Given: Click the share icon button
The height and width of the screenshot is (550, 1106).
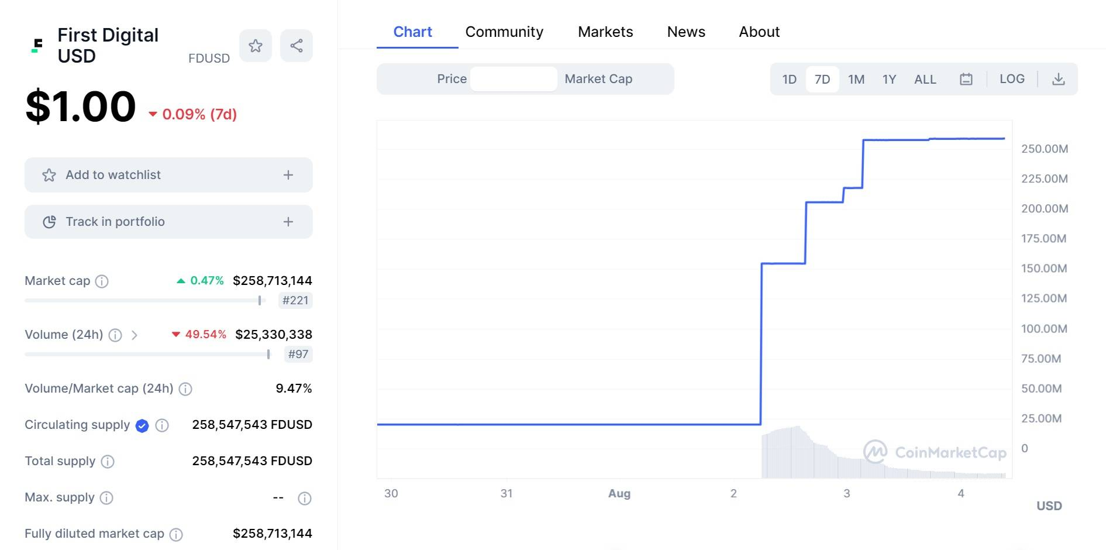Looking at the screenshot, I should pyautogui.click(x=297, y=46).
